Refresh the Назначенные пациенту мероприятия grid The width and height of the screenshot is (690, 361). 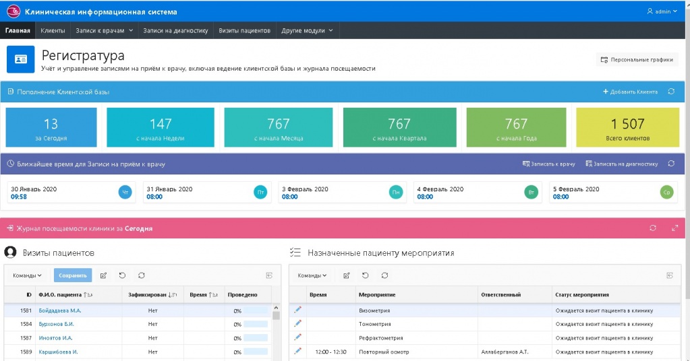tap(384, 275)
